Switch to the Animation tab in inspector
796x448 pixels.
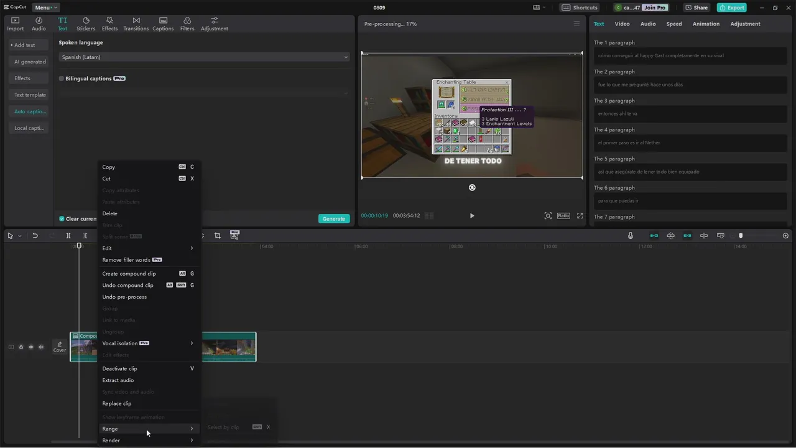click(x=706, y=24)
